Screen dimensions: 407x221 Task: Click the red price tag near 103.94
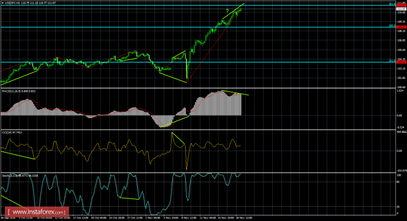click(x=401, y=62)
